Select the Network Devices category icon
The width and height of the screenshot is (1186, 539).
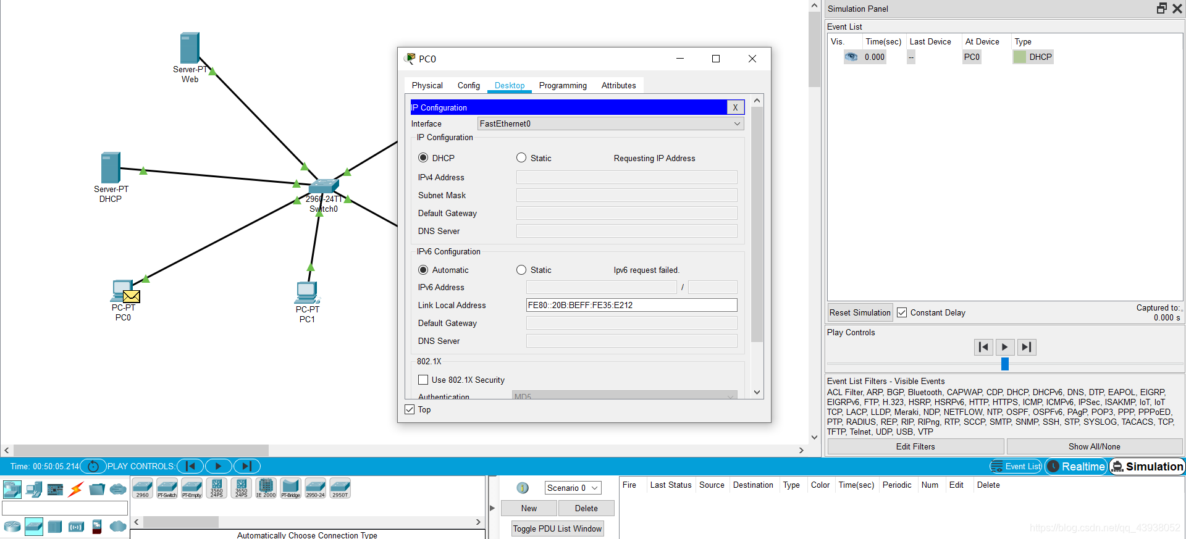point(12,490)
